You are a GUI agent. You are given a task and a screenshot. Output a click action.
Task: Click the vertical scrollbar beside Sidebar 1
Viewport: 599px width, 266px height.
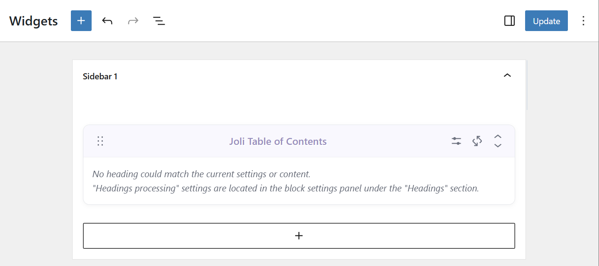[x=527, y=85]
